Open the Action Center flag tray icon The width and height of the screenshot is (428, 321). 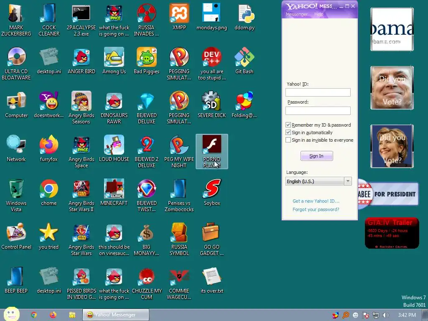click(365, 315)
